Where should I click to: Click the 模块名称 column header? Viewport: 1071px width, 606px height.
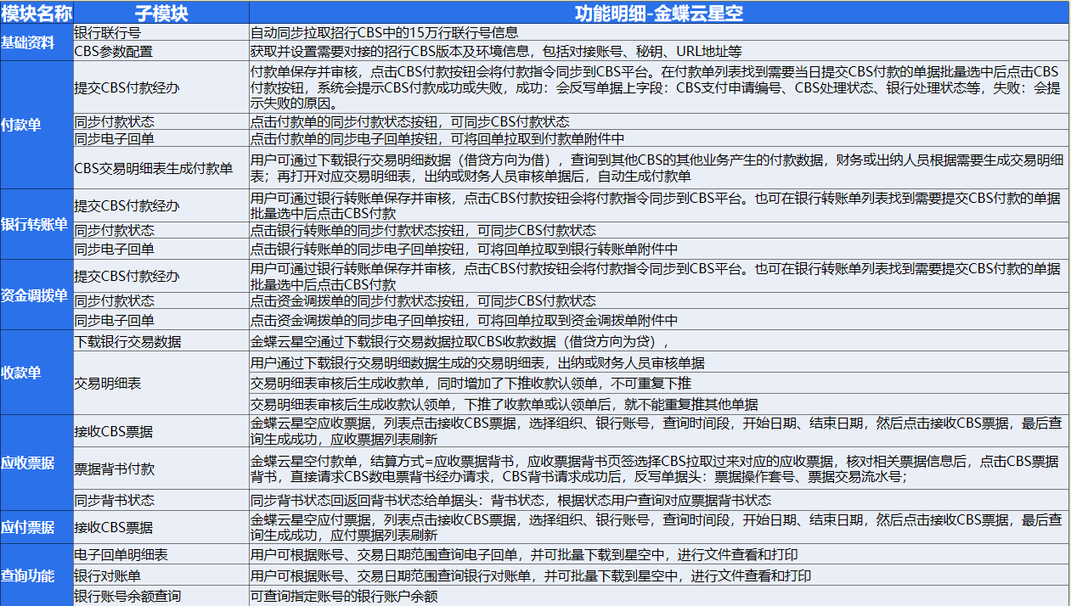coord(37,12)
